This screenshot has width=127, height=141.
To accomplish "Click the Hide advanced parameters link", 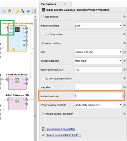I will pos(60,129).
